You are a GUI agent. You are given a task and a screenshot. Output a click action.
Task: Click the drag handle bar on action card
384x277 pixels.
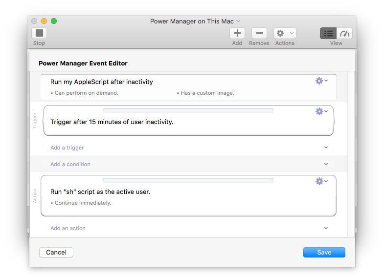tap(188, 180)
